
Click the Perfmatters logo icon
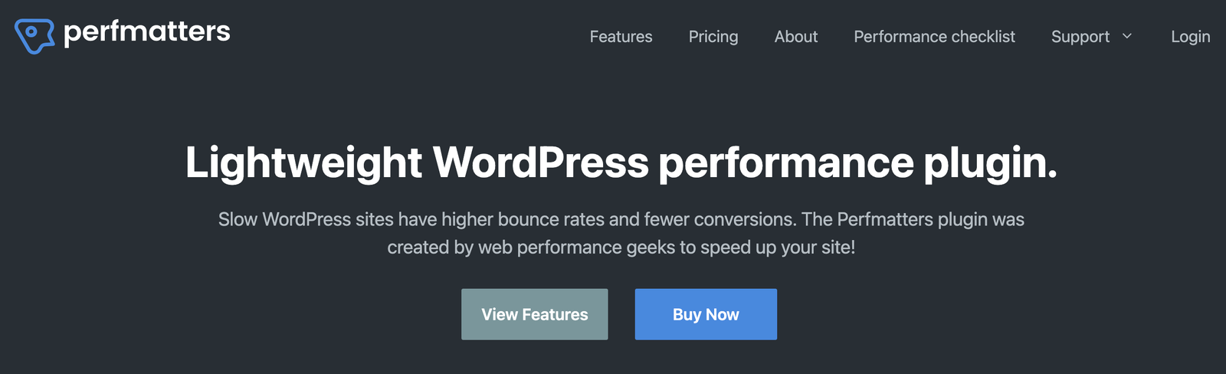pyautogui.click(x=34, y=35)
